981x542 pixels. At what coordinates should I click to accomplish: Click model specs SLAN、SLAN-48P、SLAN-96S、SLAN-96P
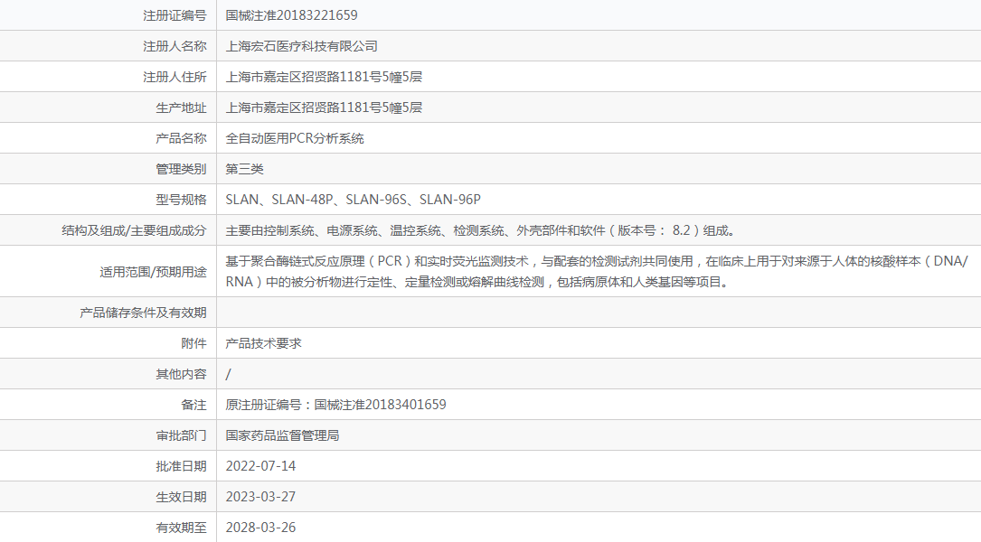click(x=354, y=199)
